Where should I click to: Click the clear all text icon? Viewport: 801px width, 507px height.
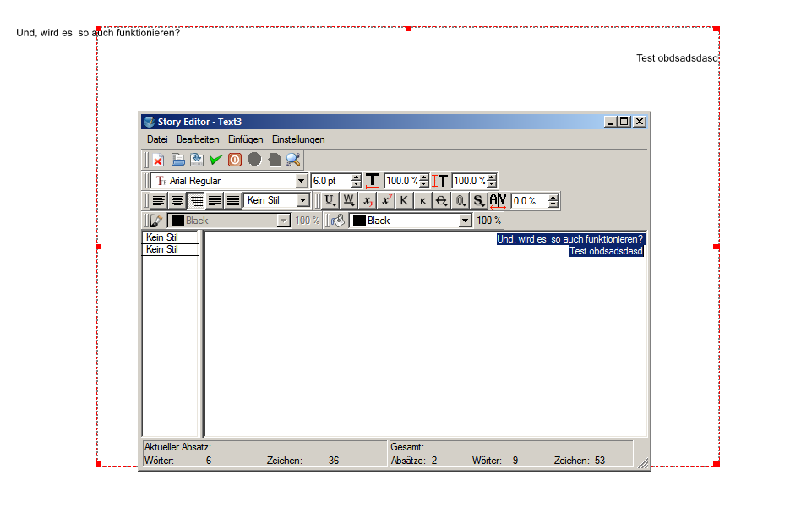(158, 160)
